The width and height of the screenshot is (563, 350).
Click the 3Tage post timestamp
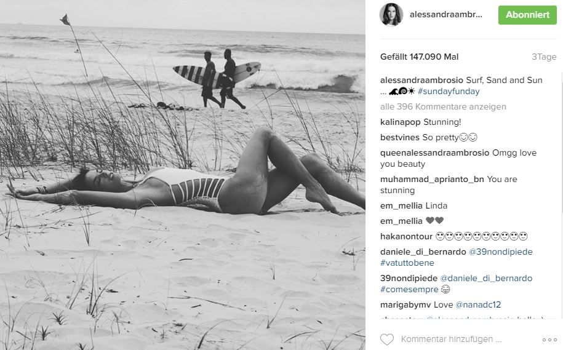pyautogui.click(x=543, y=57)
